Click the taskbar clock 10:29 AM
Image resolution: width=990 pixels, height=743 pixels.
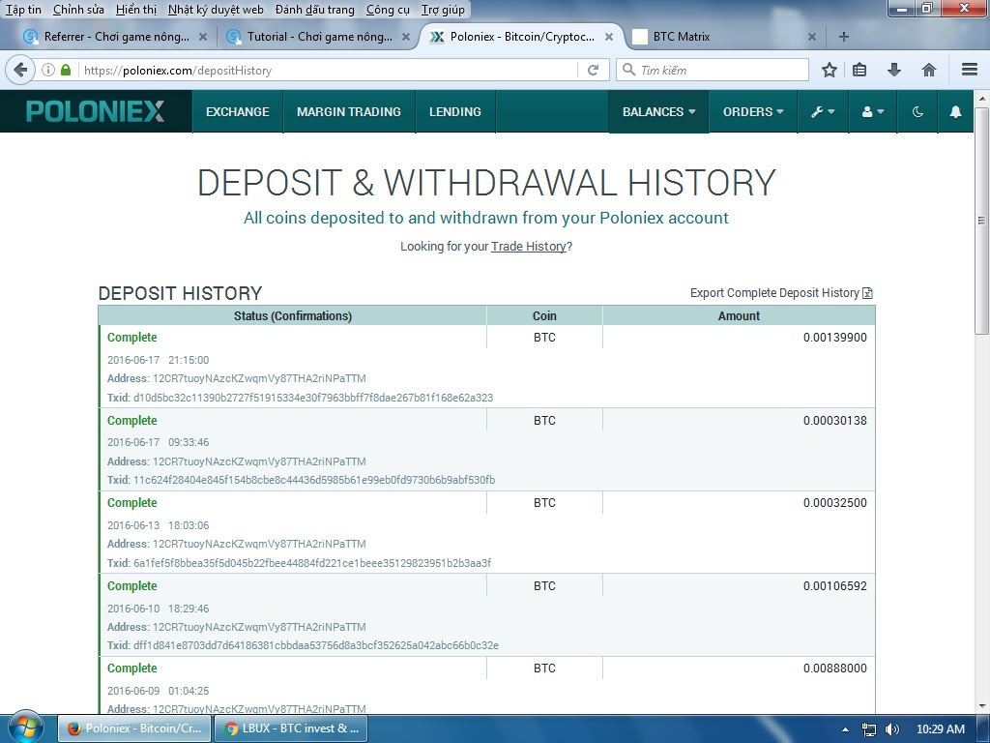pyautogui.click(x=940, y=729)
